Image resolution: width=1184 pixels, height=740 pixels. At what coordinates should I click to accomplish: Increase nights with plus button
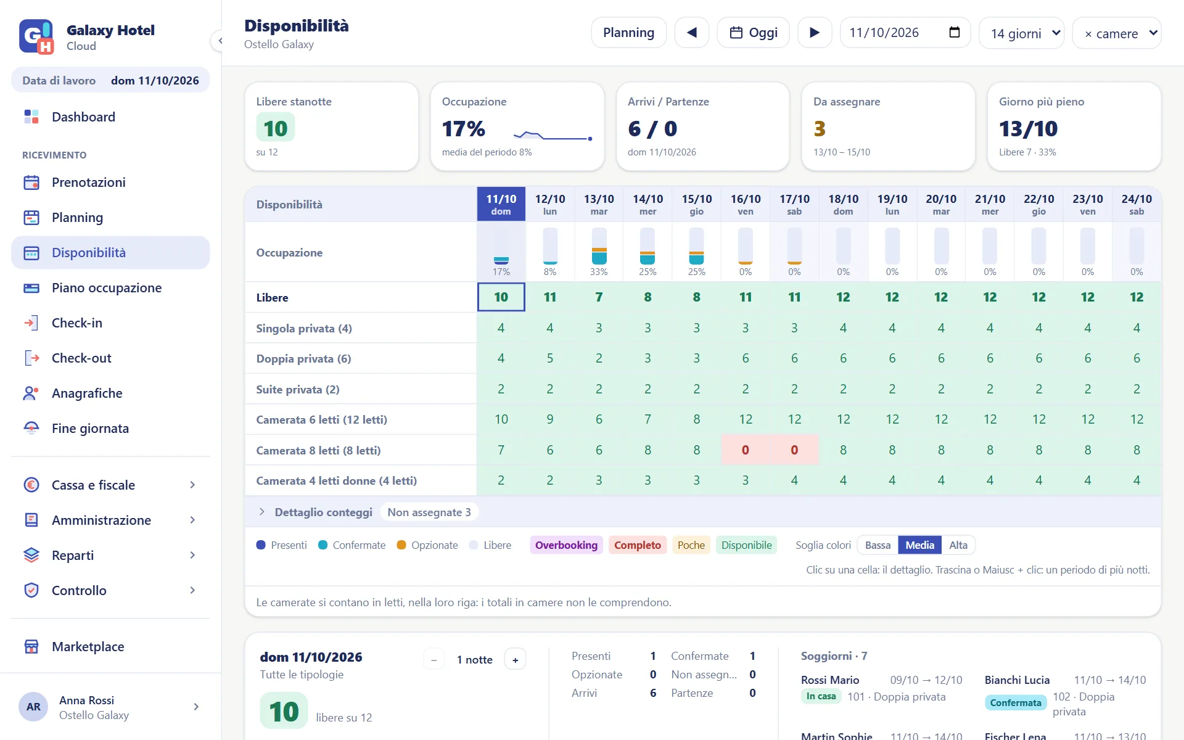515,660
